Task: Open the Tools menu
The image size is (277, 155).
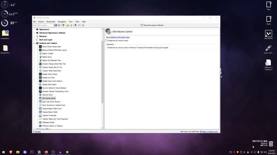Action: click(x=77, y=22)
